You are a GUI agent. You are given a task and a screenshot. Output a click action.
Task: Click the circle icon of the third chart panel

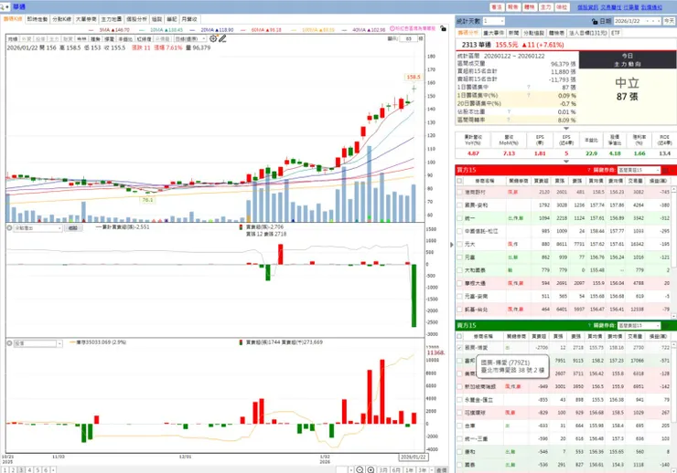9,343
